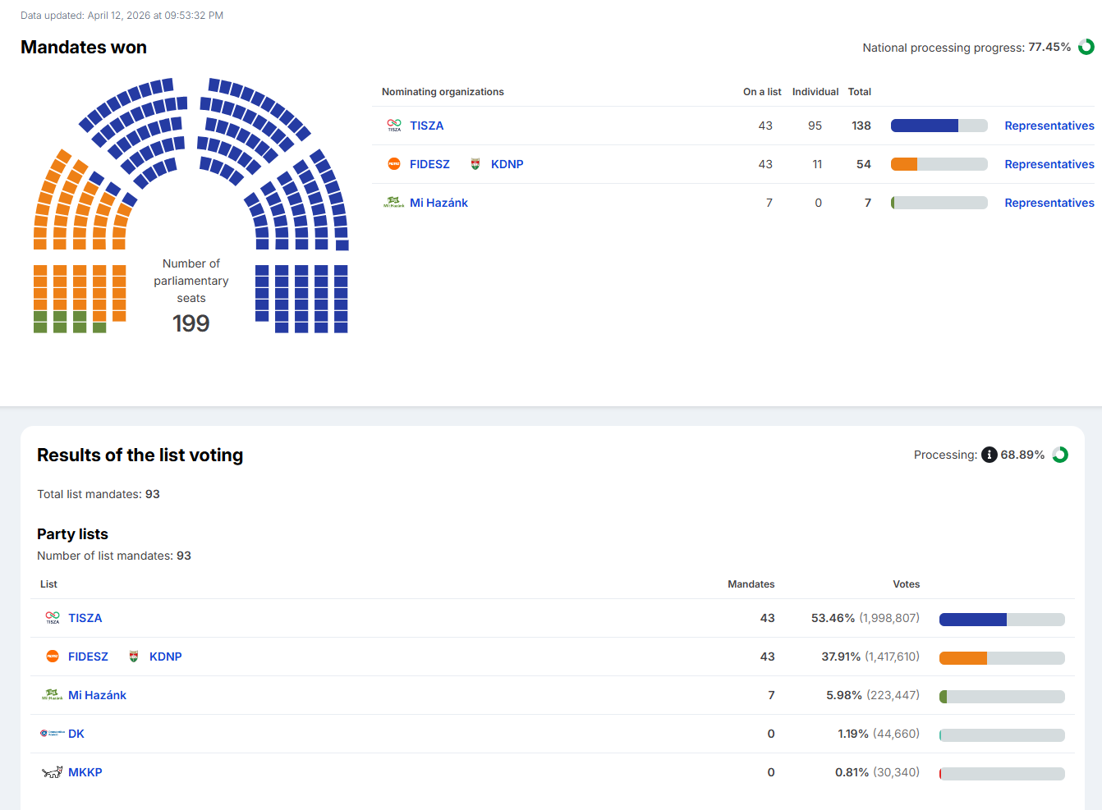The width and height of the screenshot is (1102, 810).
Task: Click TISZA blue seat progress bar in mandates table
Action: [925, 126]
